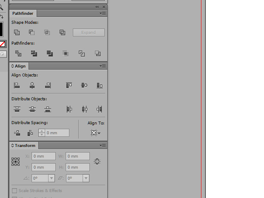Open the rotate angle dropdown arrow
The image size is (264, 198).
[x=52, y=178]
